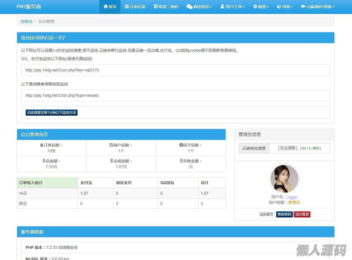Image resolution: width=352 pixels, height=260 pixels.
Task: Click the WeChat icon in the navbar
Action: pyautogui.click(x=189, y=7)
